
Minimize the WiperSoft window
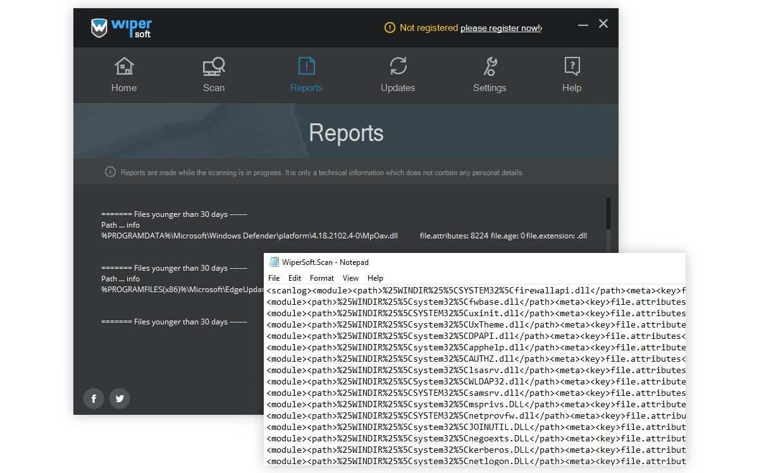coord(583,24)
